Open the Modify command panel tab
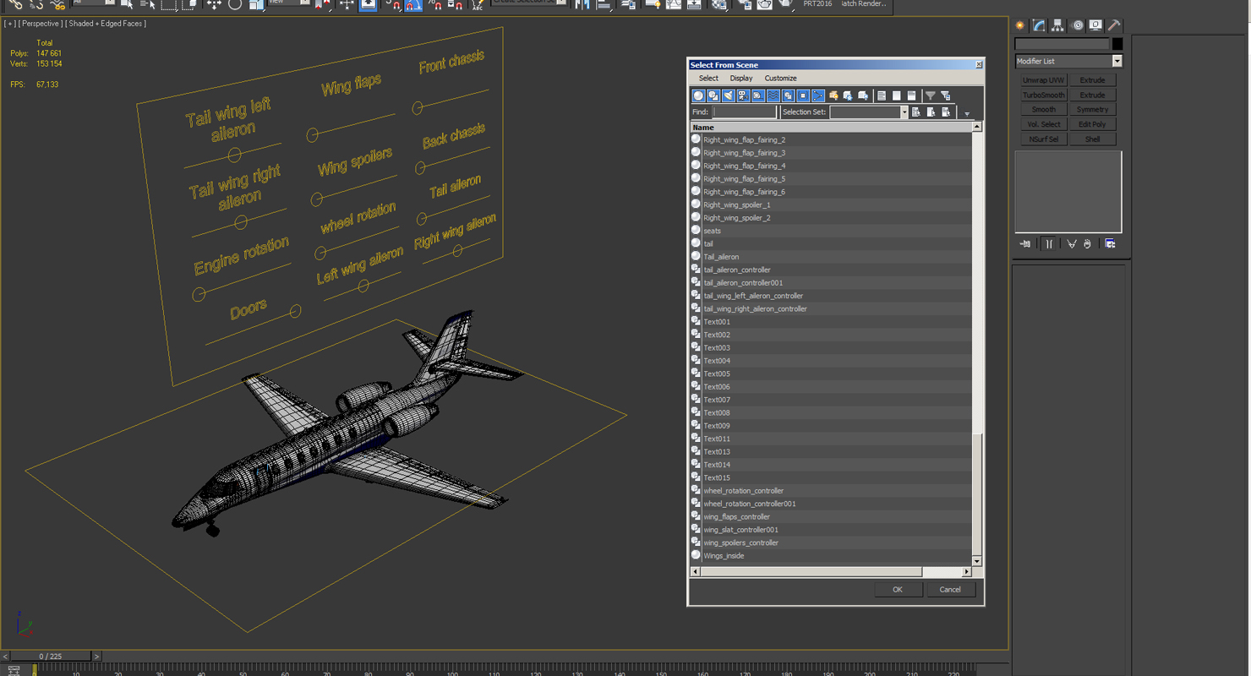The height and width of the screenshot is (676, 1251). [1039, 25]
